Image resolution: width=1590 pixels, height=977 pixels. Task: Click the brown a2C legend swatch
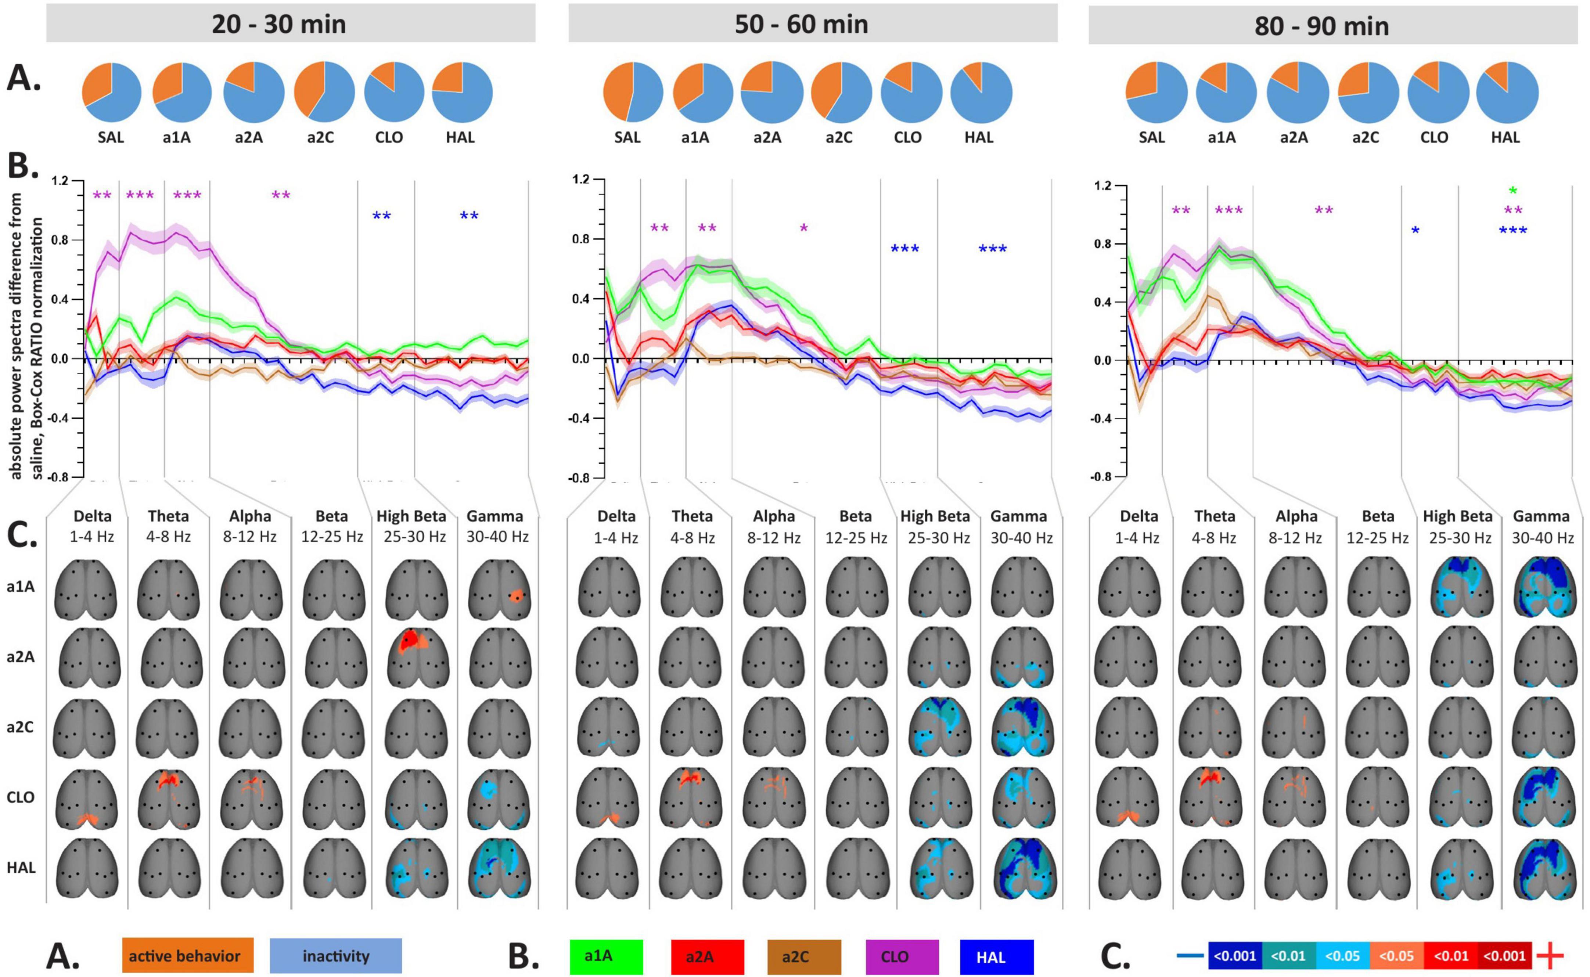pos(804,956)
